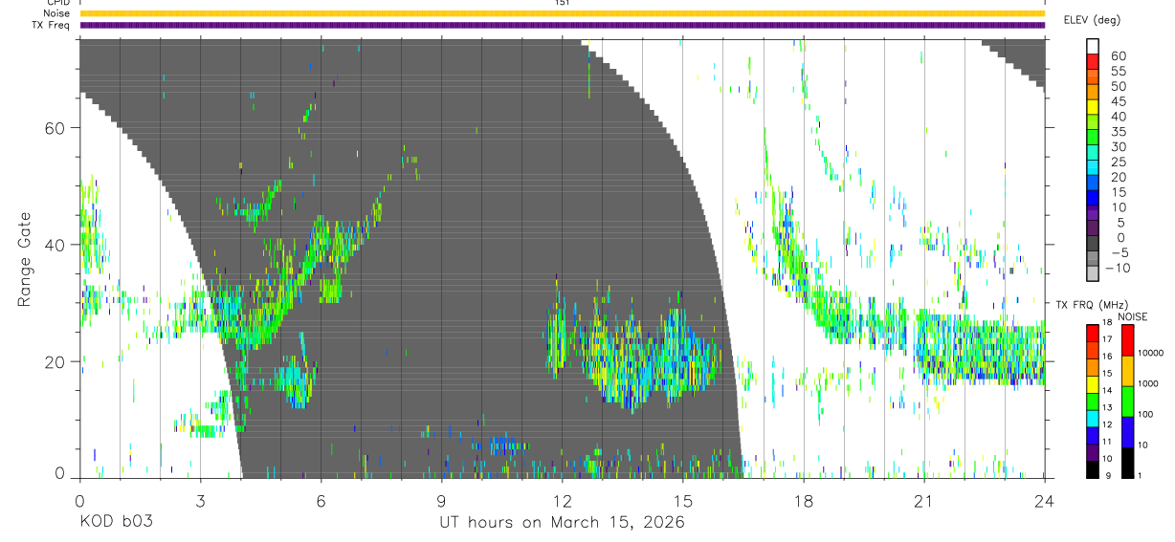Click the CPID value '151'
1175x542 pixels.
tap(563, 3)
